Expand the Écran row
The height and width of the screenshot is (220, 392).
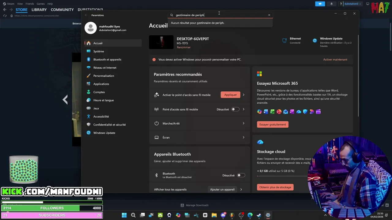199,137
